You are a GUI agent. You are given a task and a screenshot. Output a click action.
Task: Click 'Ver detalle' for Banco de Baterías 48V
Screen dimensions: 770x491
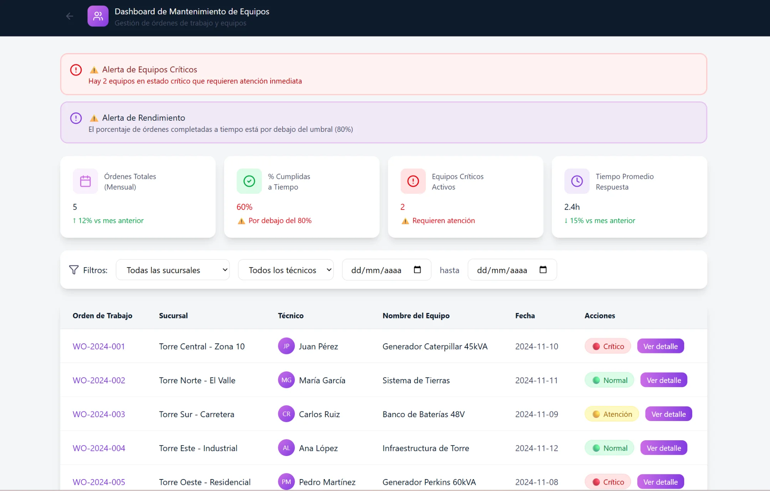pos(668,414)
